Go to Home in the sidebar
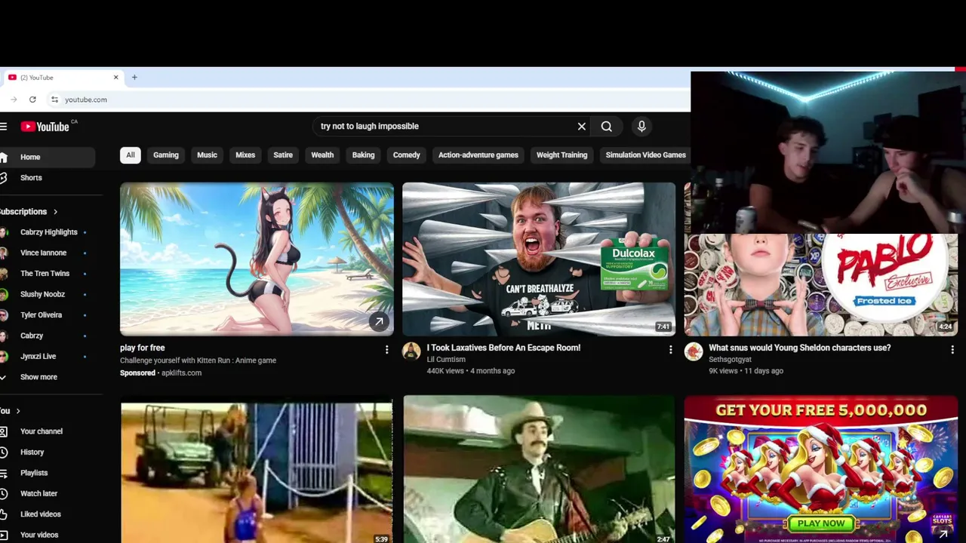The height and width of the screenshot is (543, 966). tap(47, 157)
